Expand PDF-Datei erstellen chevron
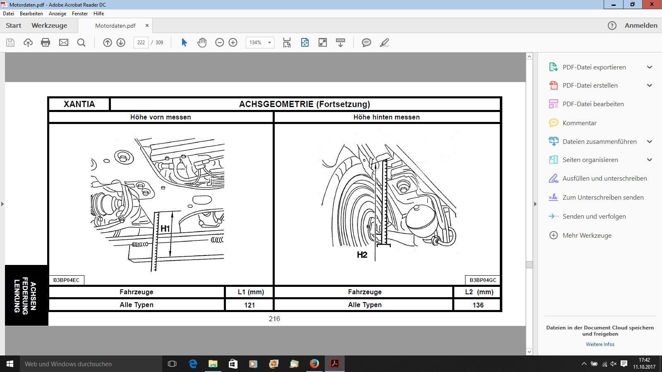Image resolution: width=662 pixels, height=372 pixels. tap(650, 86)
